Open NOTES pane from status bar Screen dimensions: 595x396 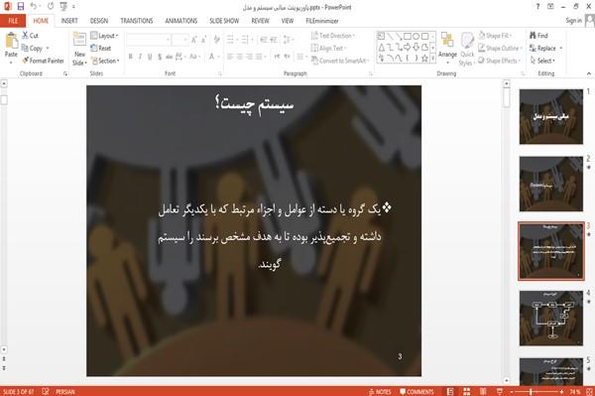click(380, 391)
